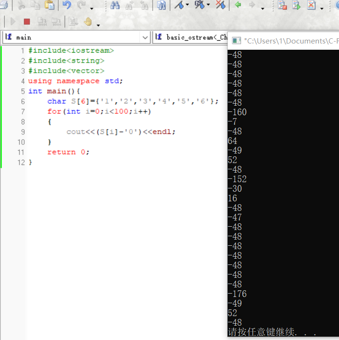The image size is (339, 340).
Task: Click the Print toolbar icon
Action: coord(3,5)
